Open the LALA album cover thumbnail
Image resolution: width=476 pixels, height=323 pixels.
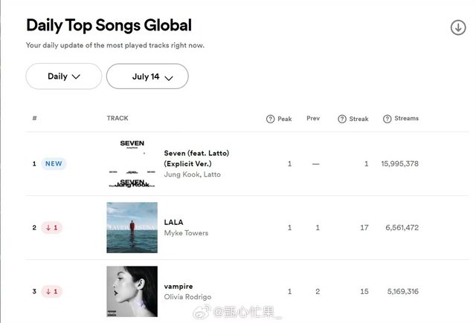(132, 227)
